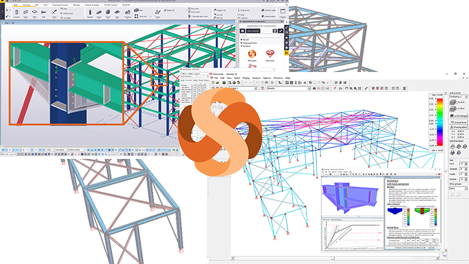Click Polygon cut in Tekla ribbon

tap(219, 10)
